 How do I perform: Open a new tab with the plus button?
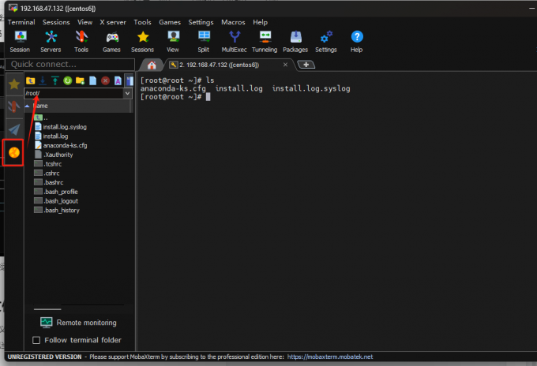click(306, 65)
